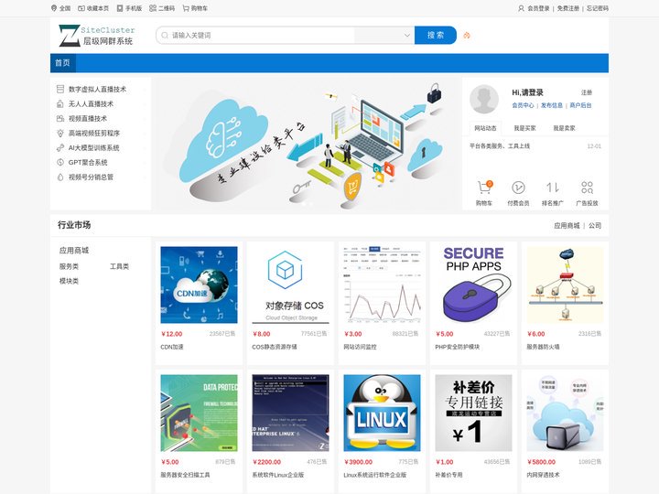
Task: Click the icon beside 数字虚拟人直播技术
Action: coord(60,89)
